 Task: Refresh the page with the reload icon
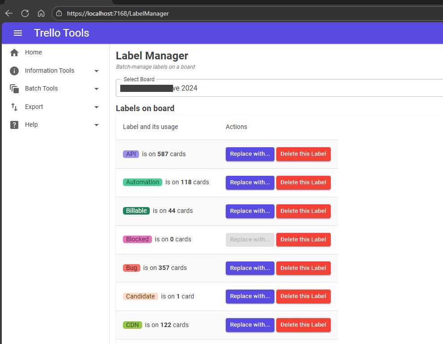pyautogui.click(x=25, y=13)
